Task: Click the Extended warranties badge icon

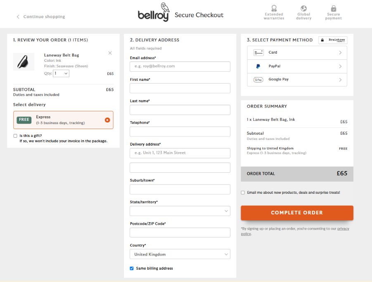Action: (x=274, y=8)
